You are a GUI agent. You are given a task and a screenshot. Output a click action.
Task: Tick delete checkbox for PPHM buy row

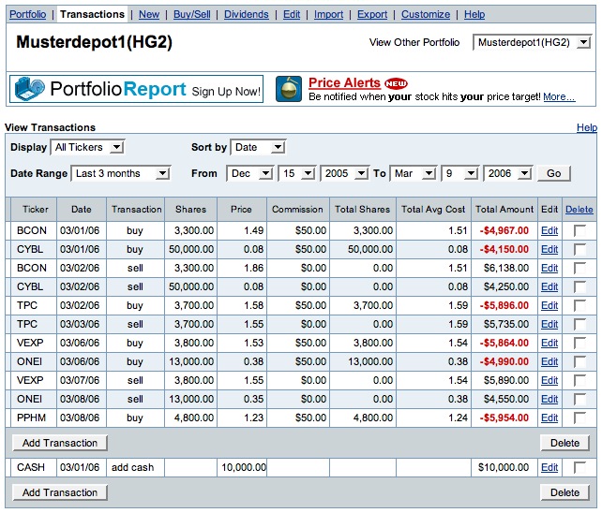pos(579,418)
